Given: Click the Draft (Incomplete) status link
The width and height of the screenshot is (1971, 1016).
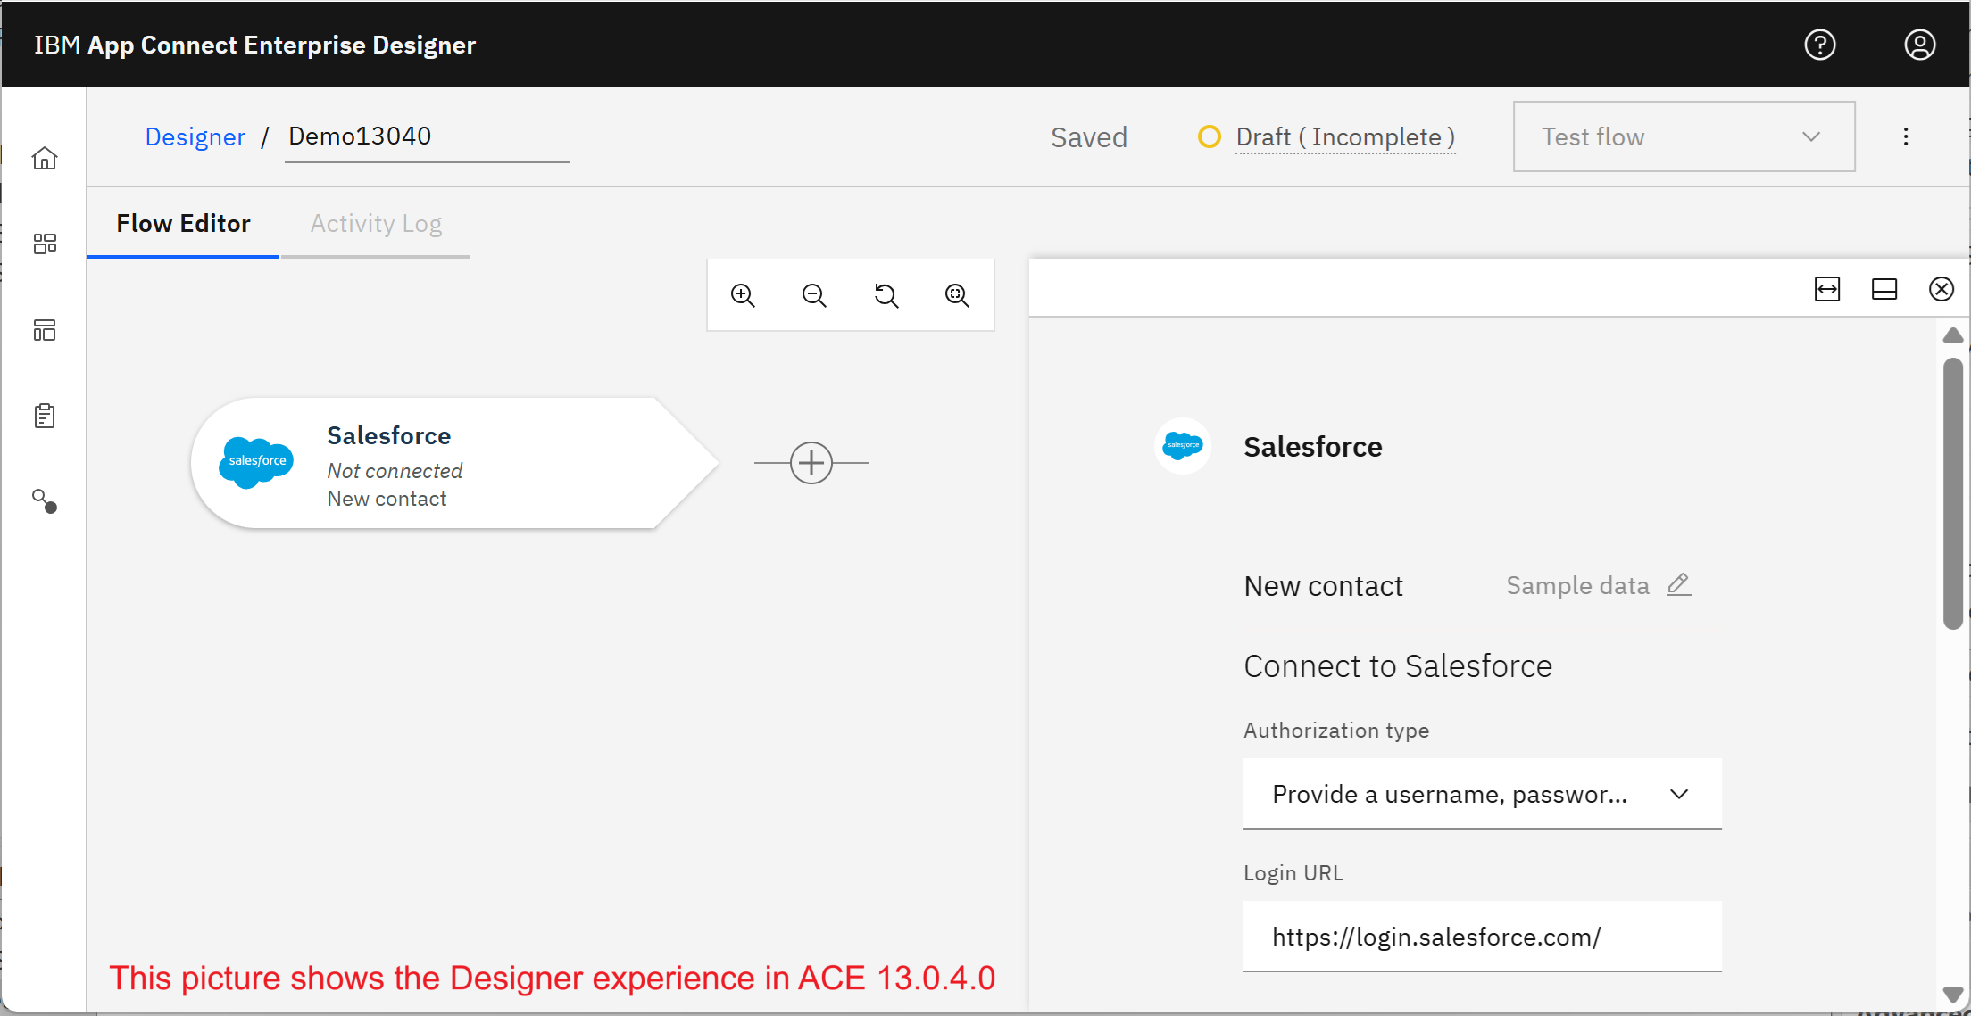Looking at the screenshot, I should point(1344,137).
